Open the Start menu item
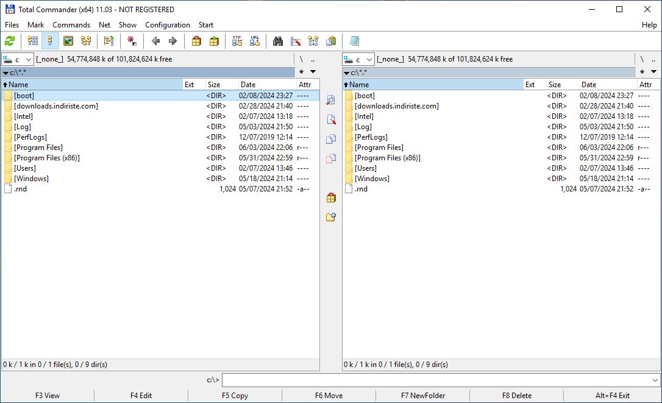Screen dimensions: 662x403 tap(206, 25)
